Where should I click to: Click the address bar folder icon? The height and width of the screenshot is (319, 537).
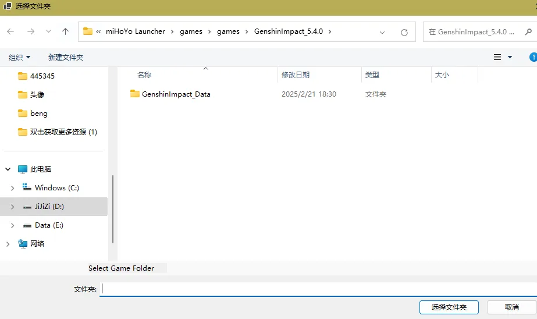pyautogui.click(x=88, y=31)
